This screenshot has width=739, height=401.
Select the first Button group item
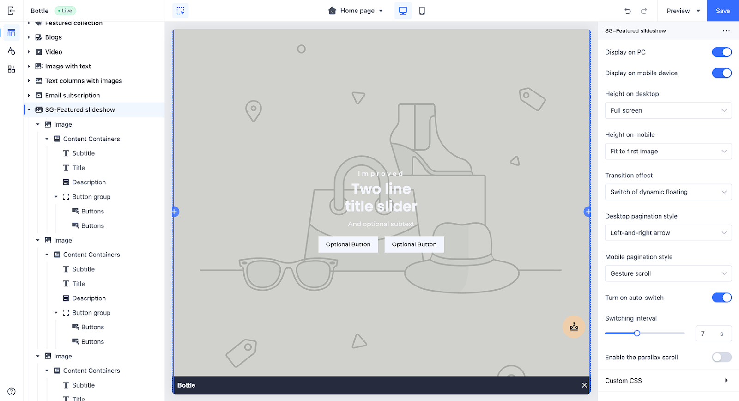pyautogui.click(x=91, y=197)
